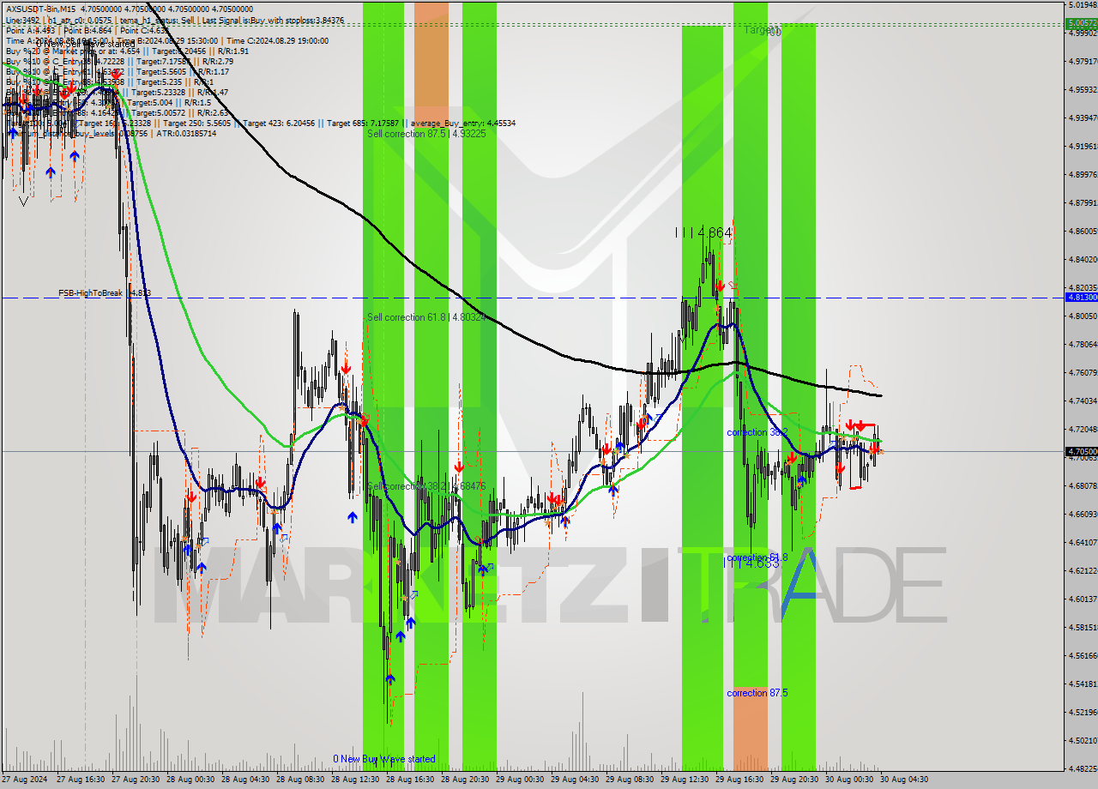
Task: Click the 4.78064 price axis value
Action: tap(1083, 344)
